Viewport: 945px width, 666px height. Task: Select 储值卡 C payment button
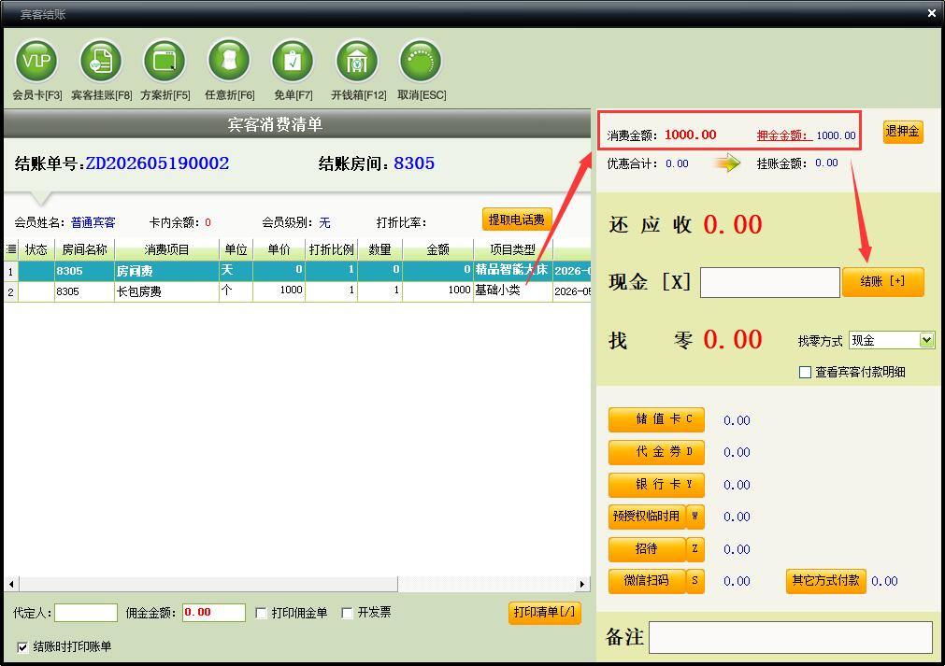click(x=656, y=419)
